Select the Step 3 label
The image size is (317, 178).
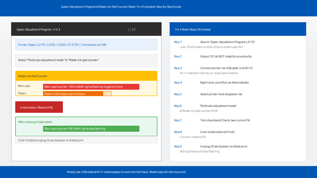[x=178, y=68]
